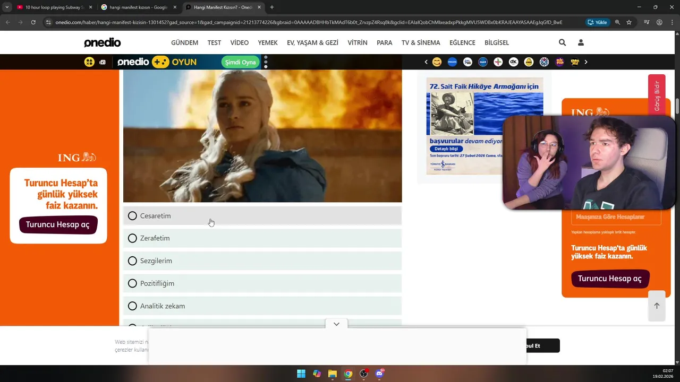Open the EĞLENCE menu
Screen dimensions: 680x382
[462, 42]
